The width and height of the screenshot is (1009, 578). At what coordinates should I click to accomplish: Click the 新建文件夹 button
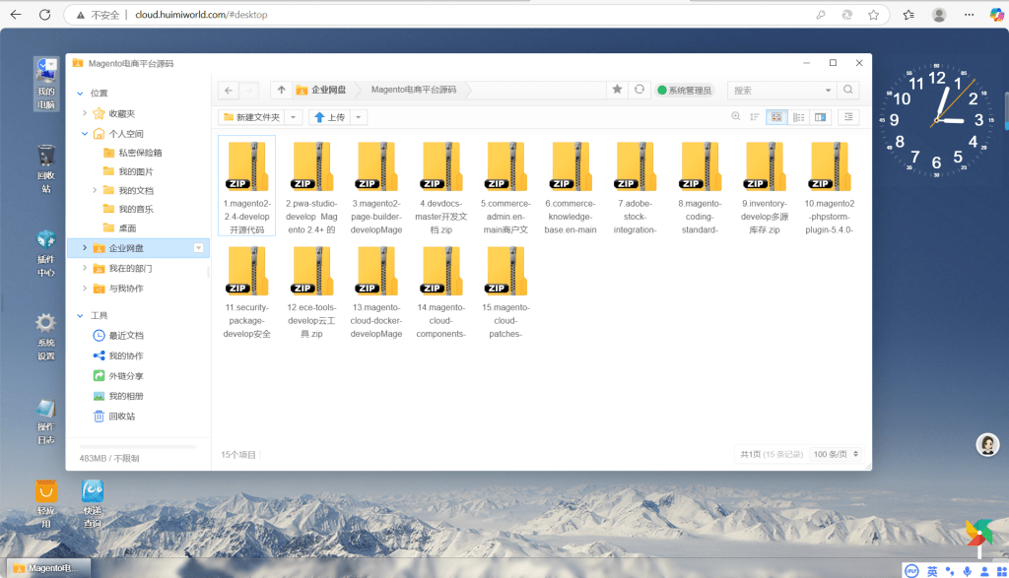tap(251, 117)
